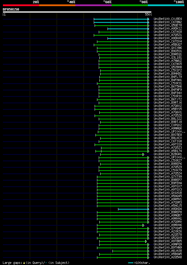Select the UniRef100_B6T5H6 label

click(x=168, y=86)
